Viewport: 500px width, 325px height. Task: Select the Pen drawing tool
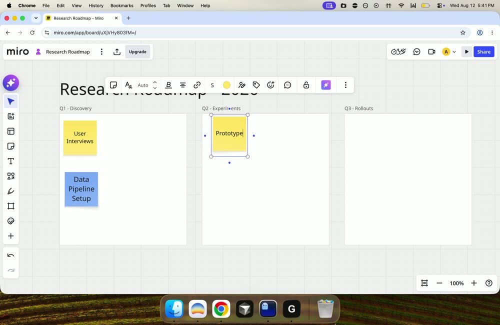click(x=11, y=191)
